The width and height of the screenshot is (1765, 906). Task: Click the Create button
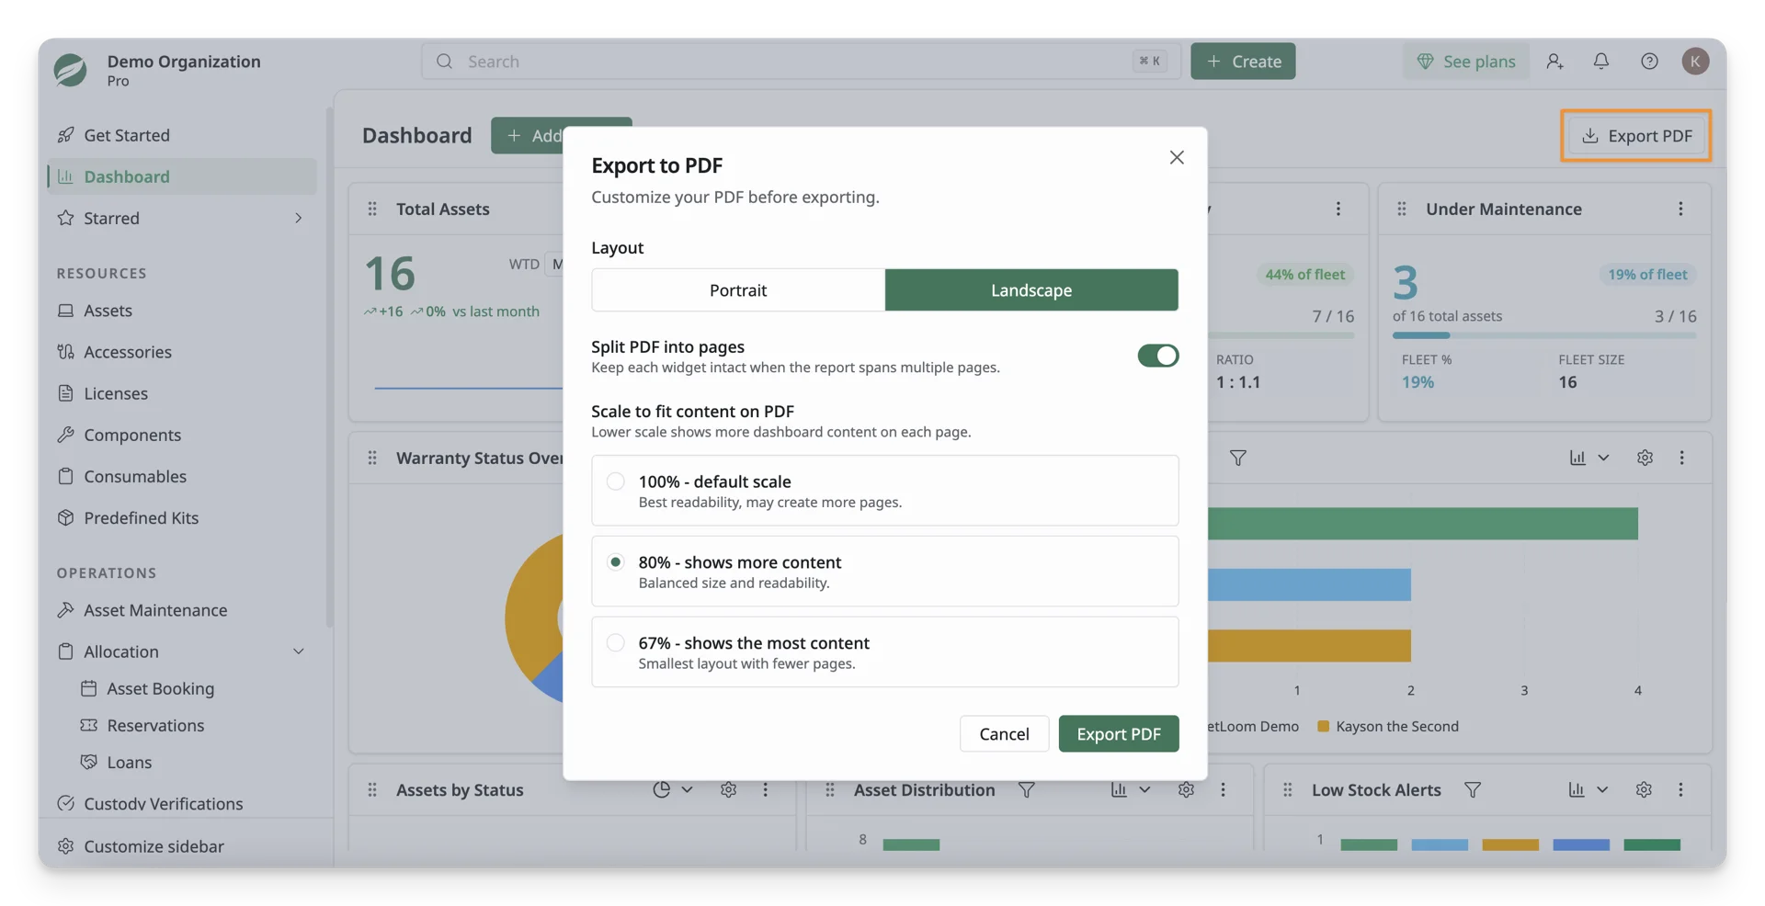pos(1243,62)
